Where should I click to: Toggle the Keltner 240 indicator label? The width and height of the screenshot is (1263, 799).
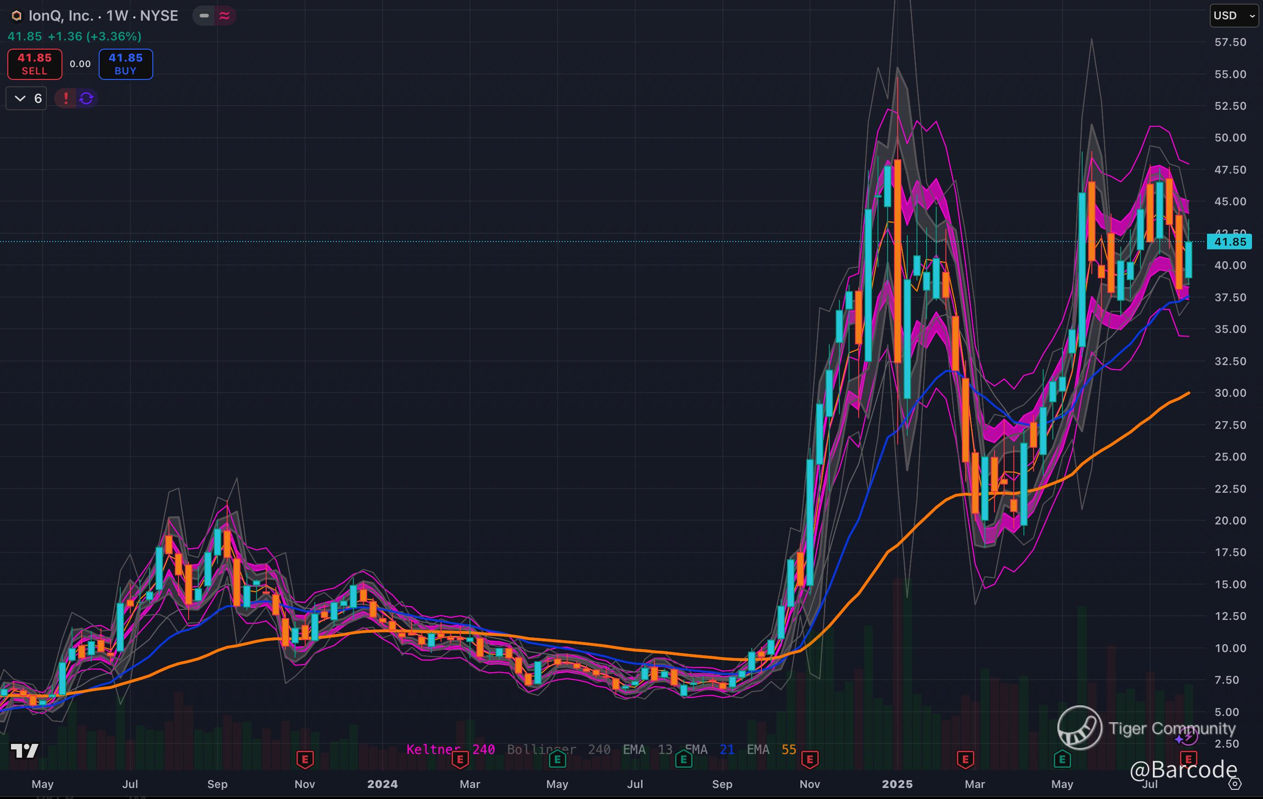click(x=450, y=750)
